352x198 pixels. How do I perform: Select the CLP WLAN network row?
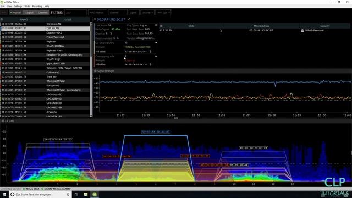45,29
